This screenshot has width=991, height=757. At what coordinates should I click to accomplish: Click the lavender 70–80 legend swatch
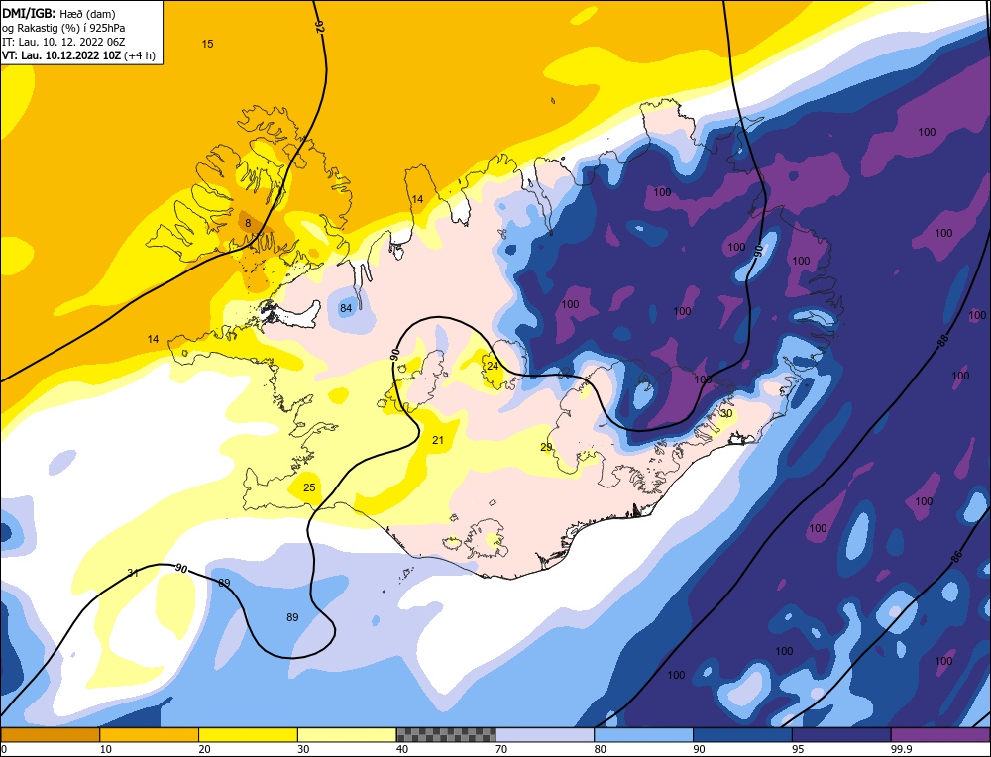point(545,734)
